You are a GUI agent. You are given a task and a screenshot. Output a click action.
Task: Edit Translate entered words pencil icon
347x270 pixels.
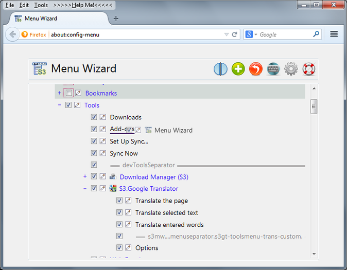[128, 224]
